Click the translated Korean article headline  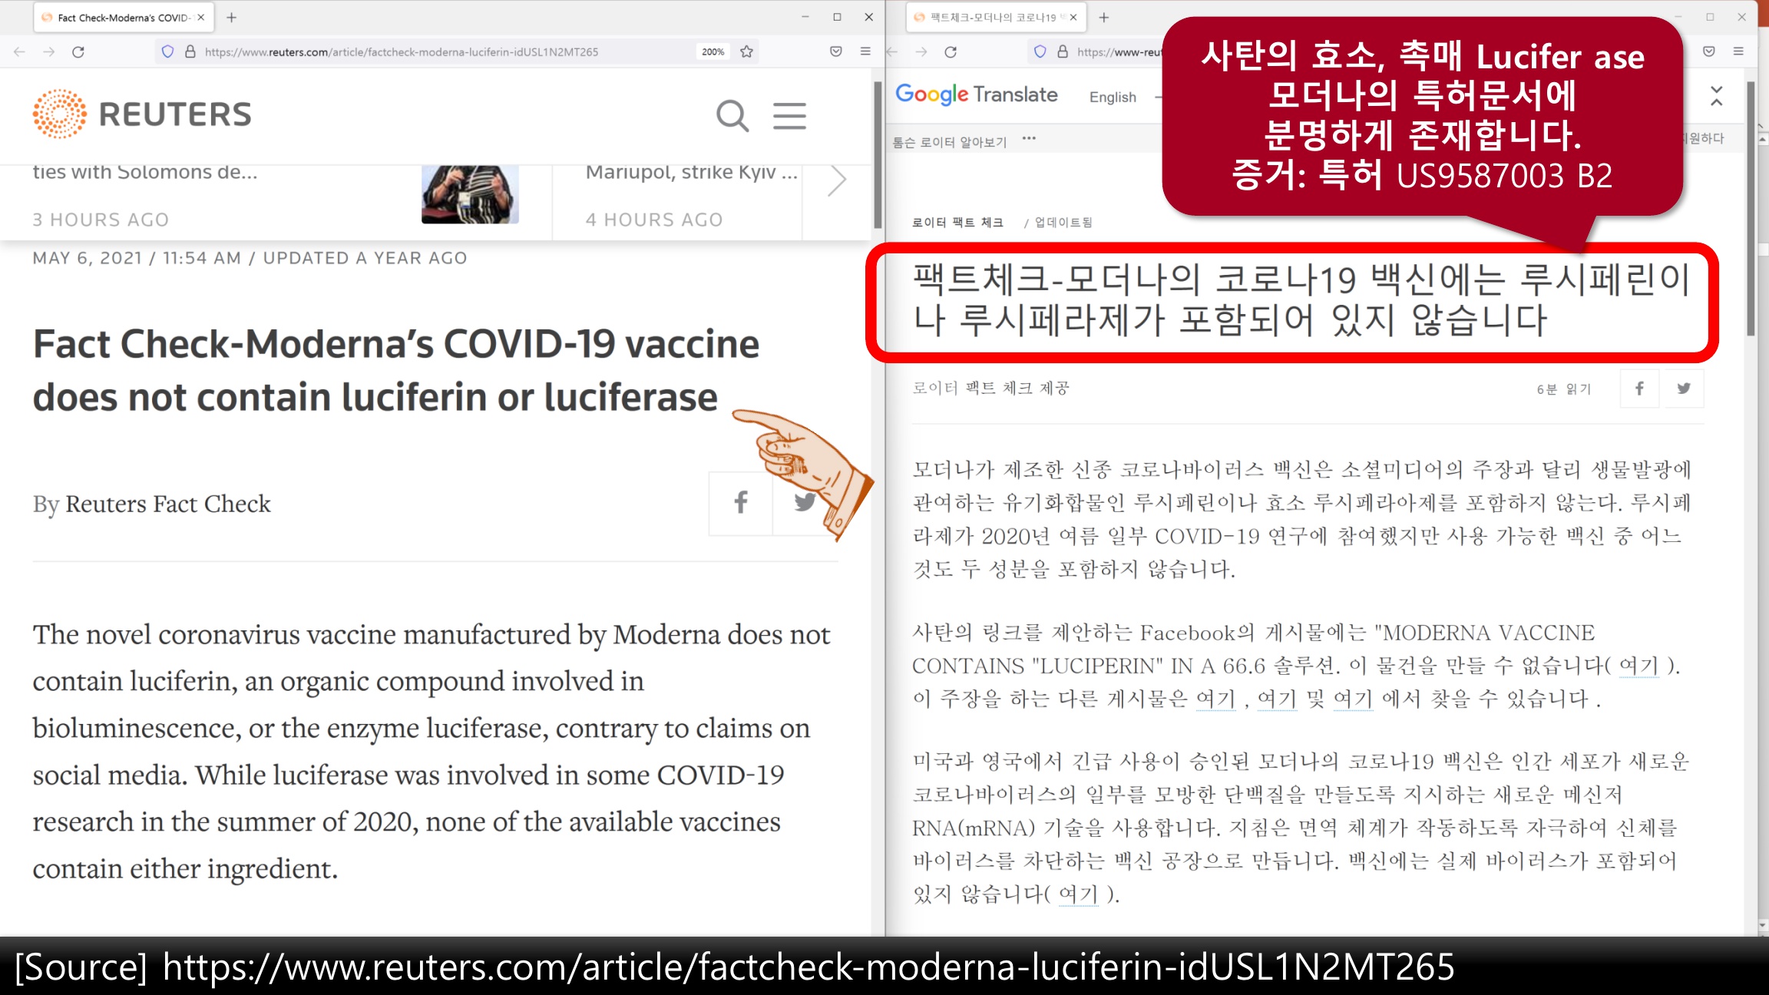tap(1301, 300)
